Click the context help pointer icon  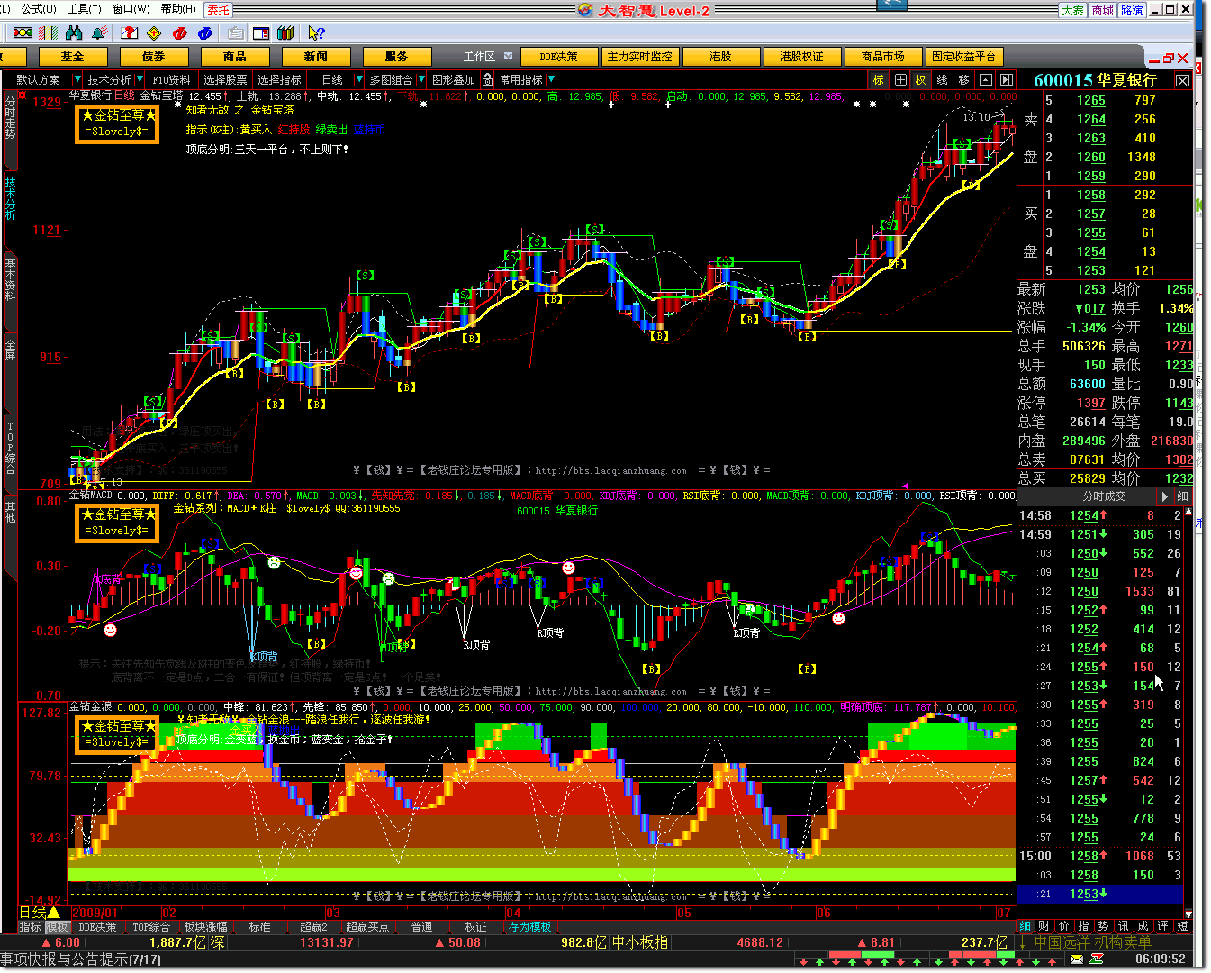click(316, 33)
